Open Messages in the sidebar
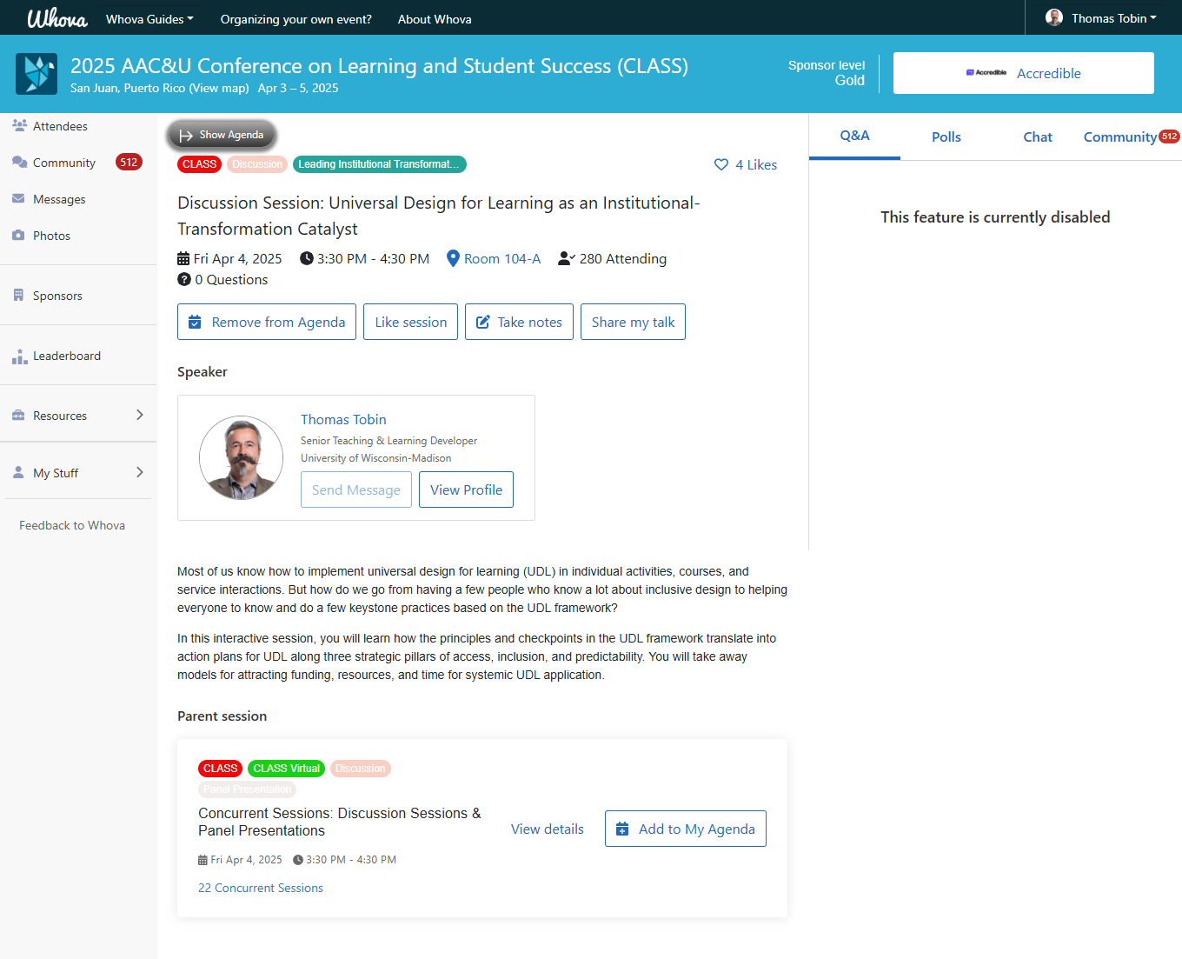 [59, 199]
